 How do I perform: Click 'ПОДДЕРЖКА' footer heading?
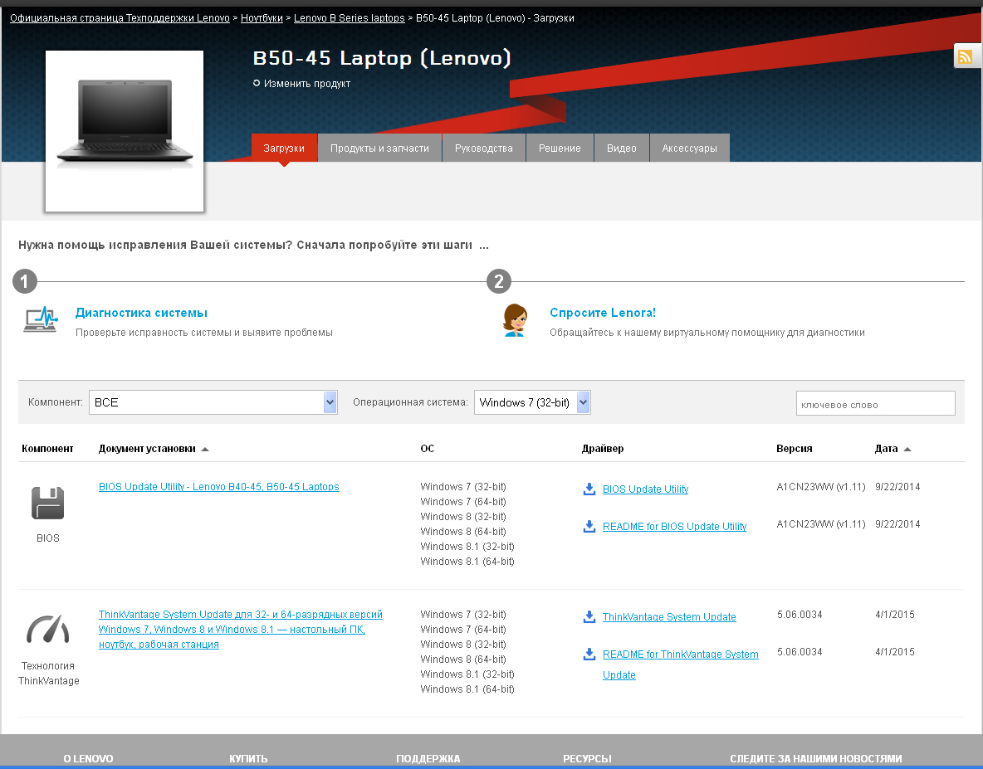428,758
